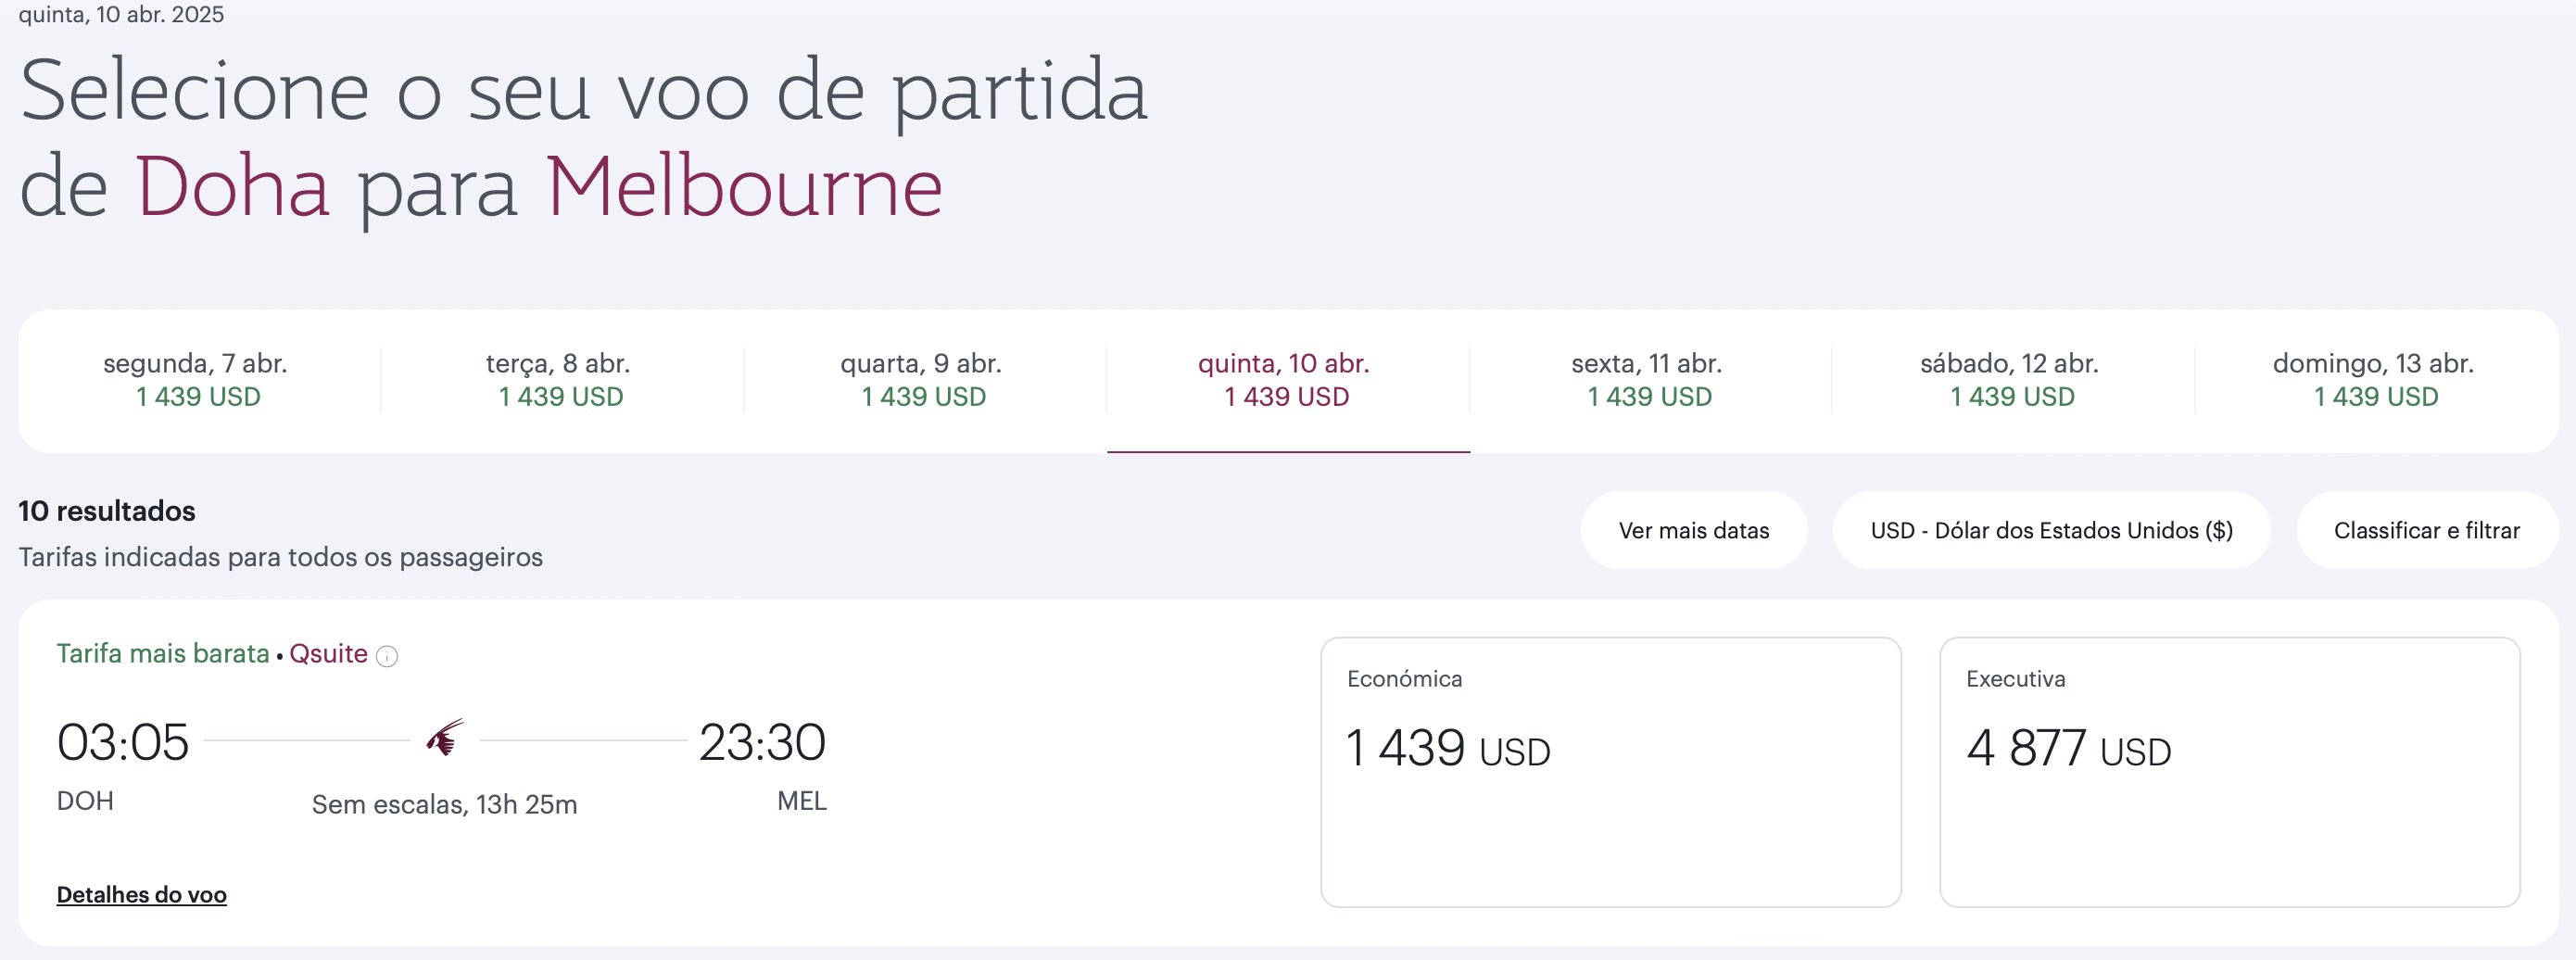This screenshot has height=960, width=2576.
Task: Select the segunda, 7 abr. date tab
Action: 198,380
